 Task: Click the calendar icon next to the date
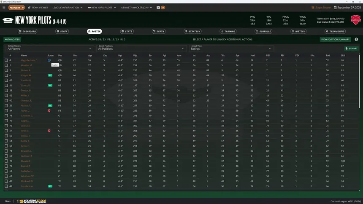pyautogui.click(x=335, y=8)
